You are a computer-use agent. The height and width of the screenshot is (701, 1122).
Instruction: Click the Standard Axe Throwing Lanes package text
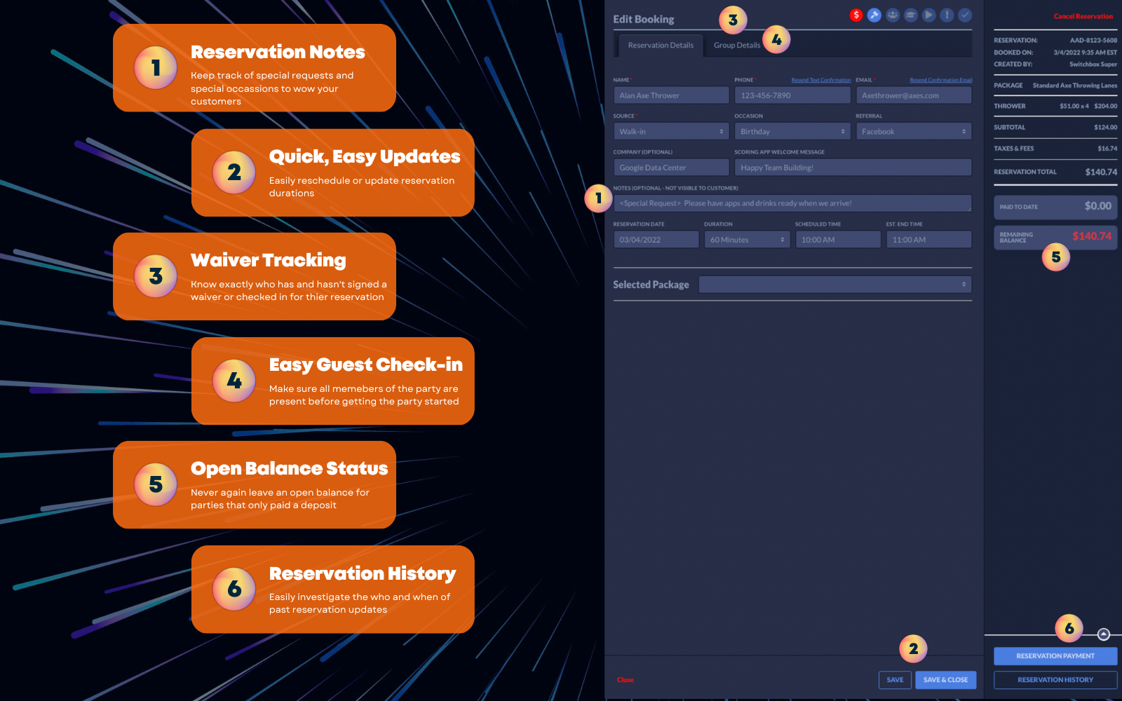tap(1075, 86)
